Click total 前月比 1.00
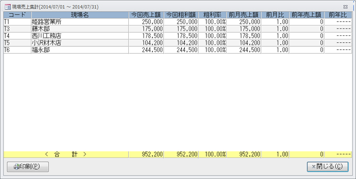Viewport: 356px width, 179px height. click(x=275, y=154)
